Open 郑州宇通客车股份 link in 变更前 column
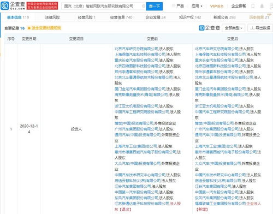This screenshot has width=273, height=214. point(136,72)
